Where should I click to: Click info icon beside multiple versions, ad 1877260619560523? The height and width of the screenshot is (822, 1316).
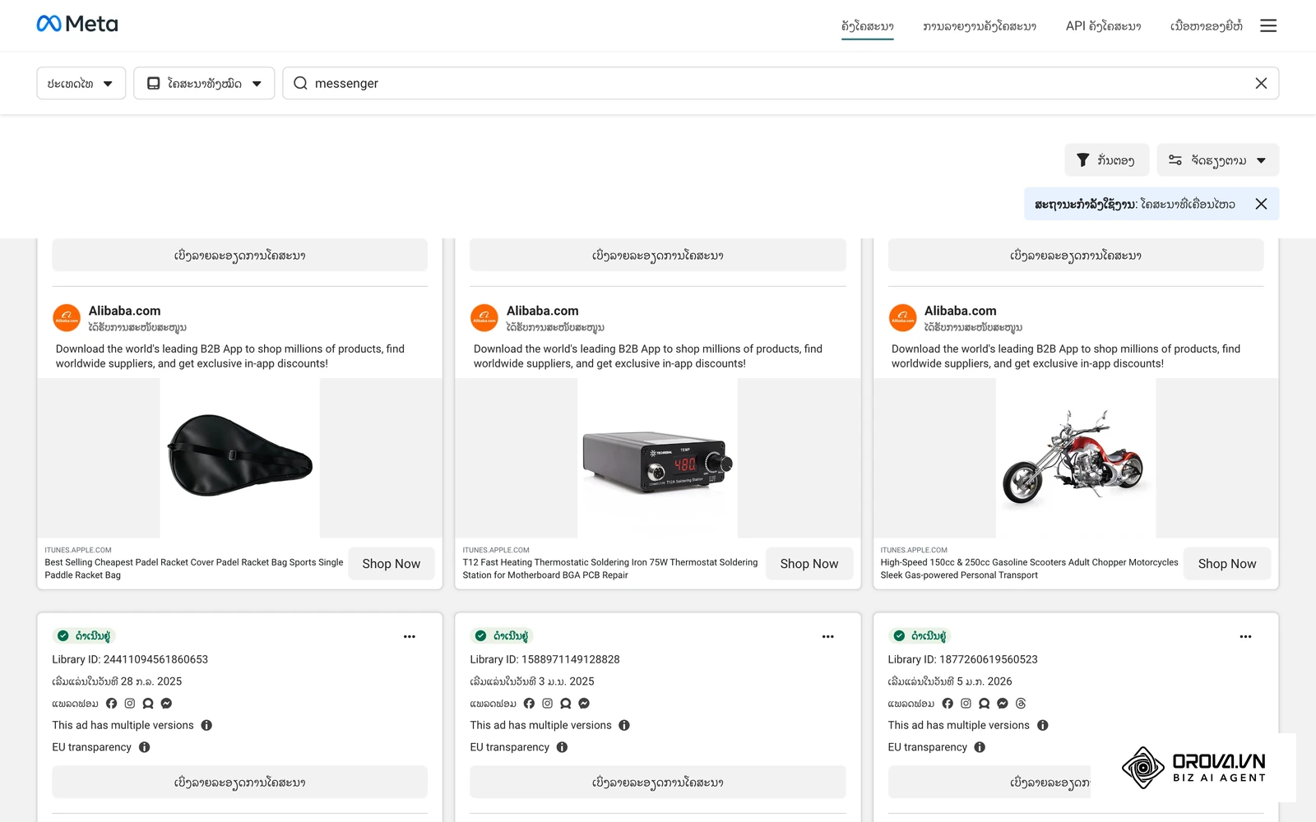[1043, 725]
